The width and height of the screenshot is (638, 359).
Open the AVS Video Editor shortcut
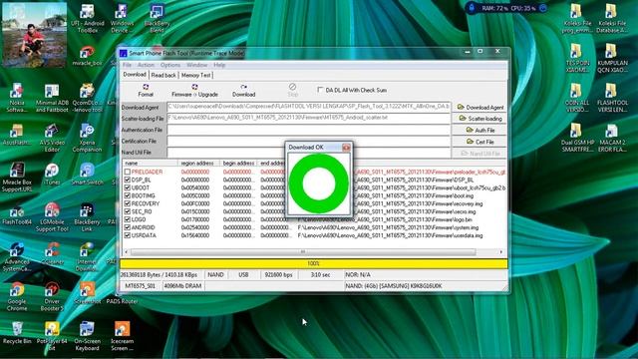pyautogui.click(x=52, y=138)
